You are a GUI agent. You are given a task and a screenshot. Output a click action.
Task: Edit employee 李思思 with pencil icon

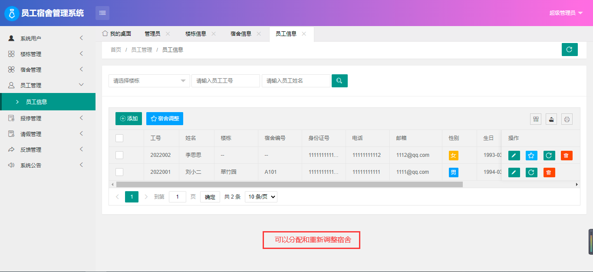click(514, 156)
